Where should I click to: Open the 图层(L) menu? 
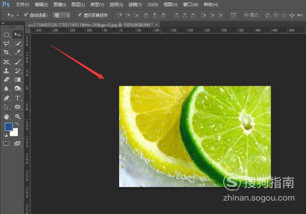[x=78, y=5]
